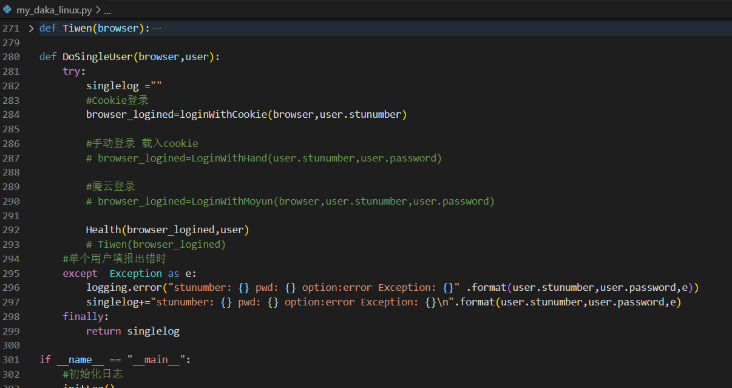Click singlelog variable on line 282

[112, 86]
